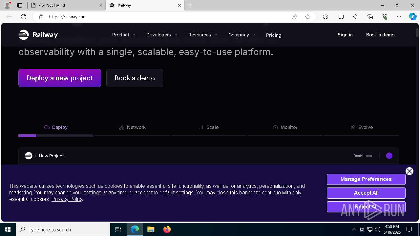
Task: Click the Railway logo icon in header
Action: click(24, 35)
